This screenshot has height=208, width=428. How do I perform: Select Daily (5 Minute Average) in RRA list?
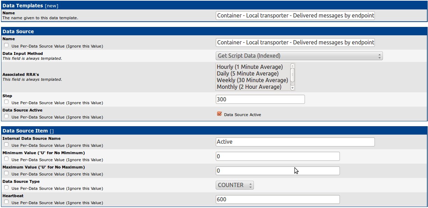248,73
